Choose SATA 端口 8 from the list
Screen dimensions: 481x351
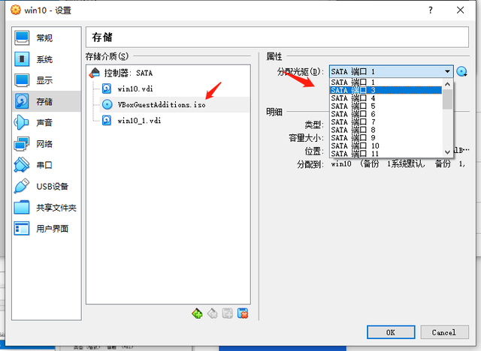click(386, 130)
